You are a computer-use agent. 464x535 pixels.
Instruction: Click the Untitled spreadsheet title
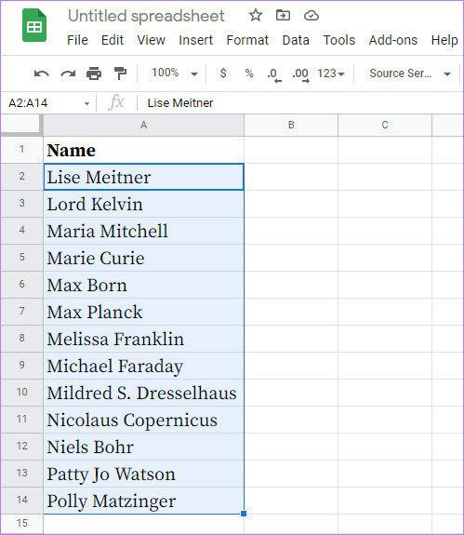[146, 16]
